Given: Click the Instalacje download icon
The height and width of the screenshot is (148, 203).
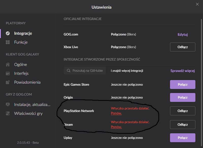Looking at the screenshot, I should click(8, 105).
